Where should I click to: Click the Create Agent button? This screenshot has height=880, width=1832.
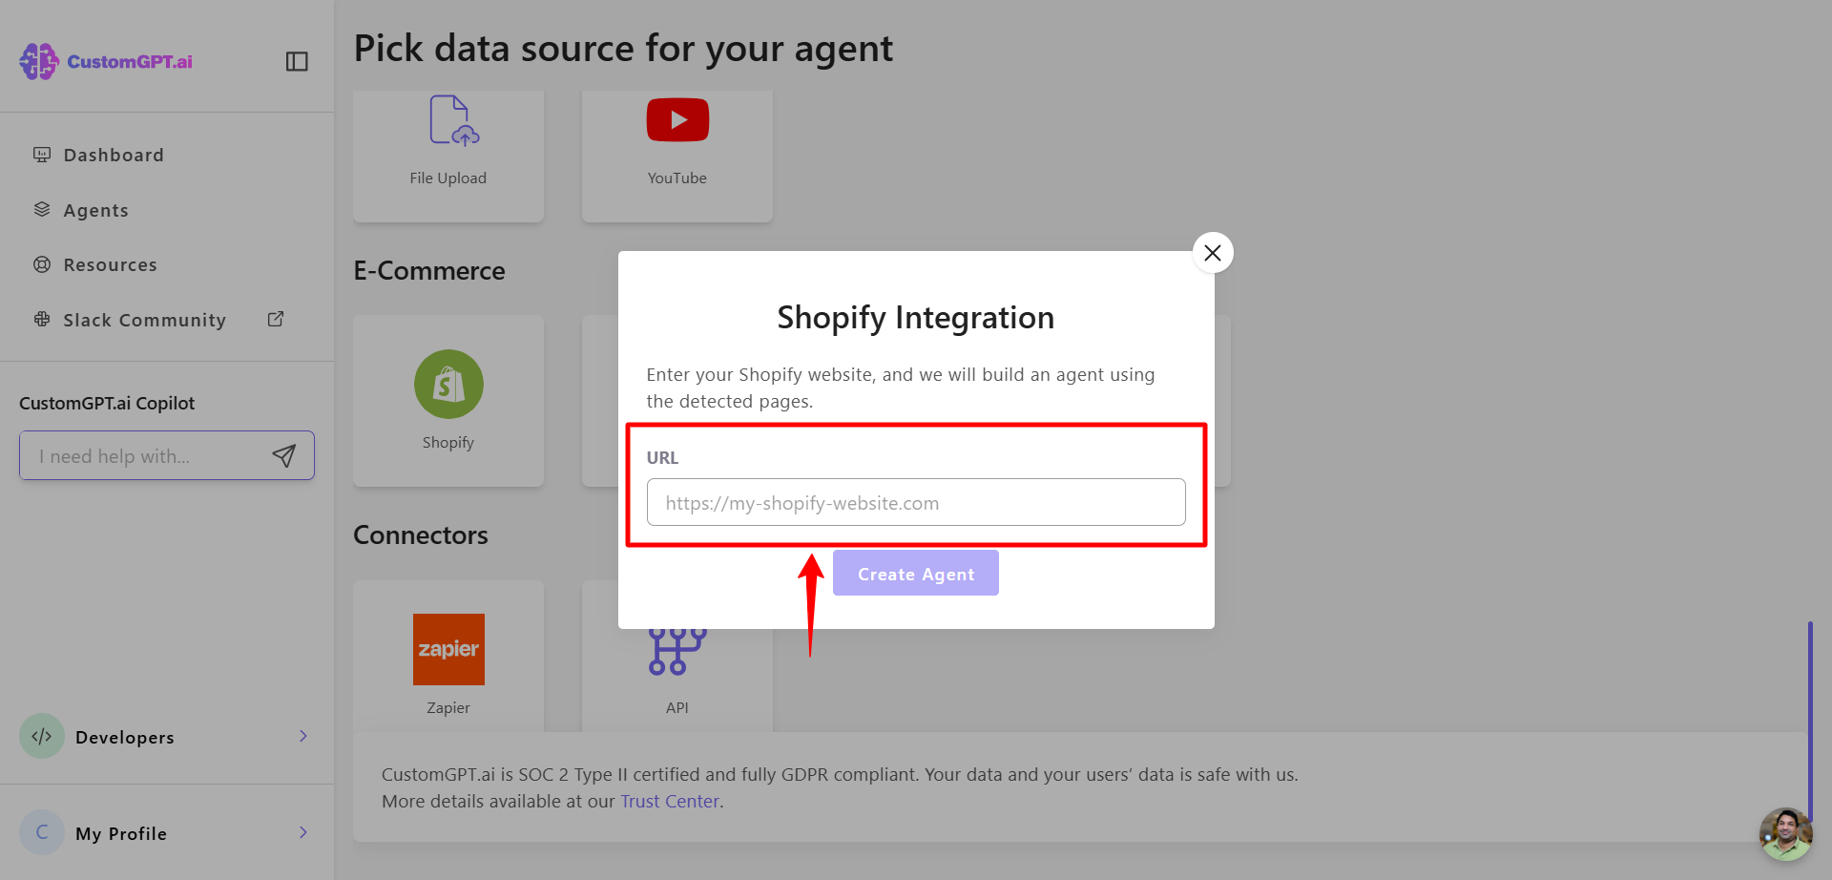[x=916, y=573]
